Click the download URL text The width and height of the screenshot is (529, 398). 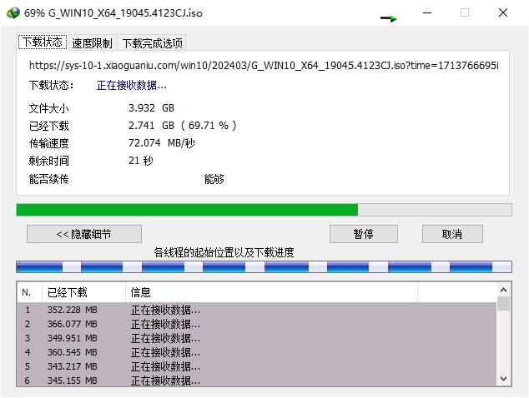tap(264, 65)
